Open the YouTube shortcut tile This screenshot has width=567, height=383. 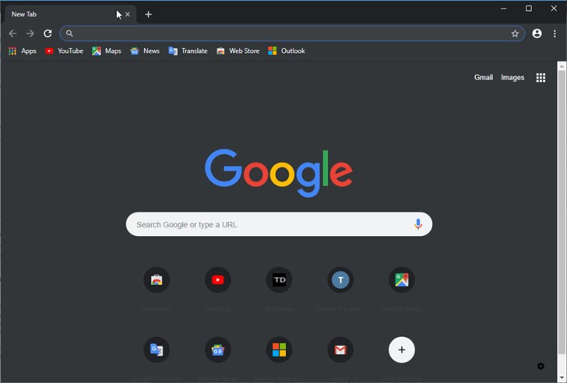[218, 280]
